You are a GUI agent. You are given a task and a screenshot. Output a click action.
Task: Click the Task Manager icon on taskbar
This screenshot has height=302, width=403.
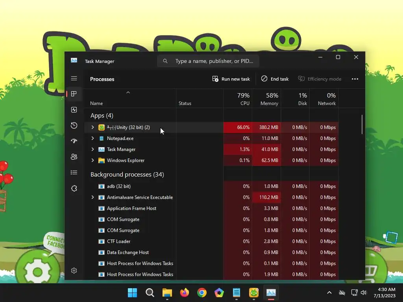[271, 293]
